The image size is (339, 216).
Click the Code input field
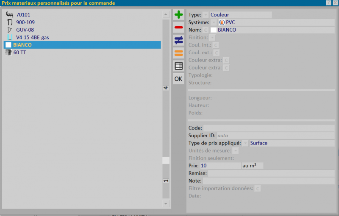(x=269, y=128)
